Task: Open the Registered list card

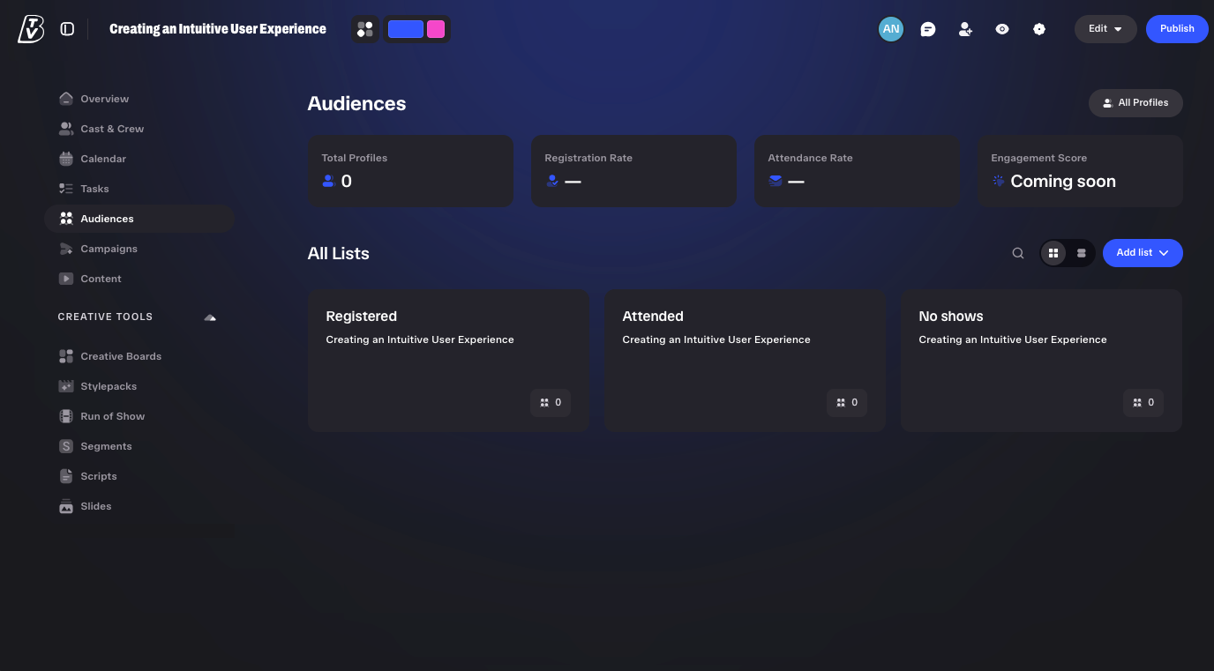Action: [448, 361]
